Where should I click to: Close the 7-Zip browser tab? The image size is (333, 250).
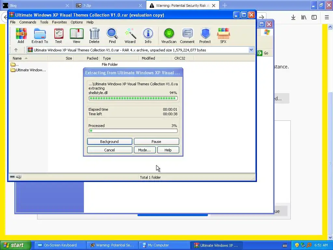coord(140,6)
